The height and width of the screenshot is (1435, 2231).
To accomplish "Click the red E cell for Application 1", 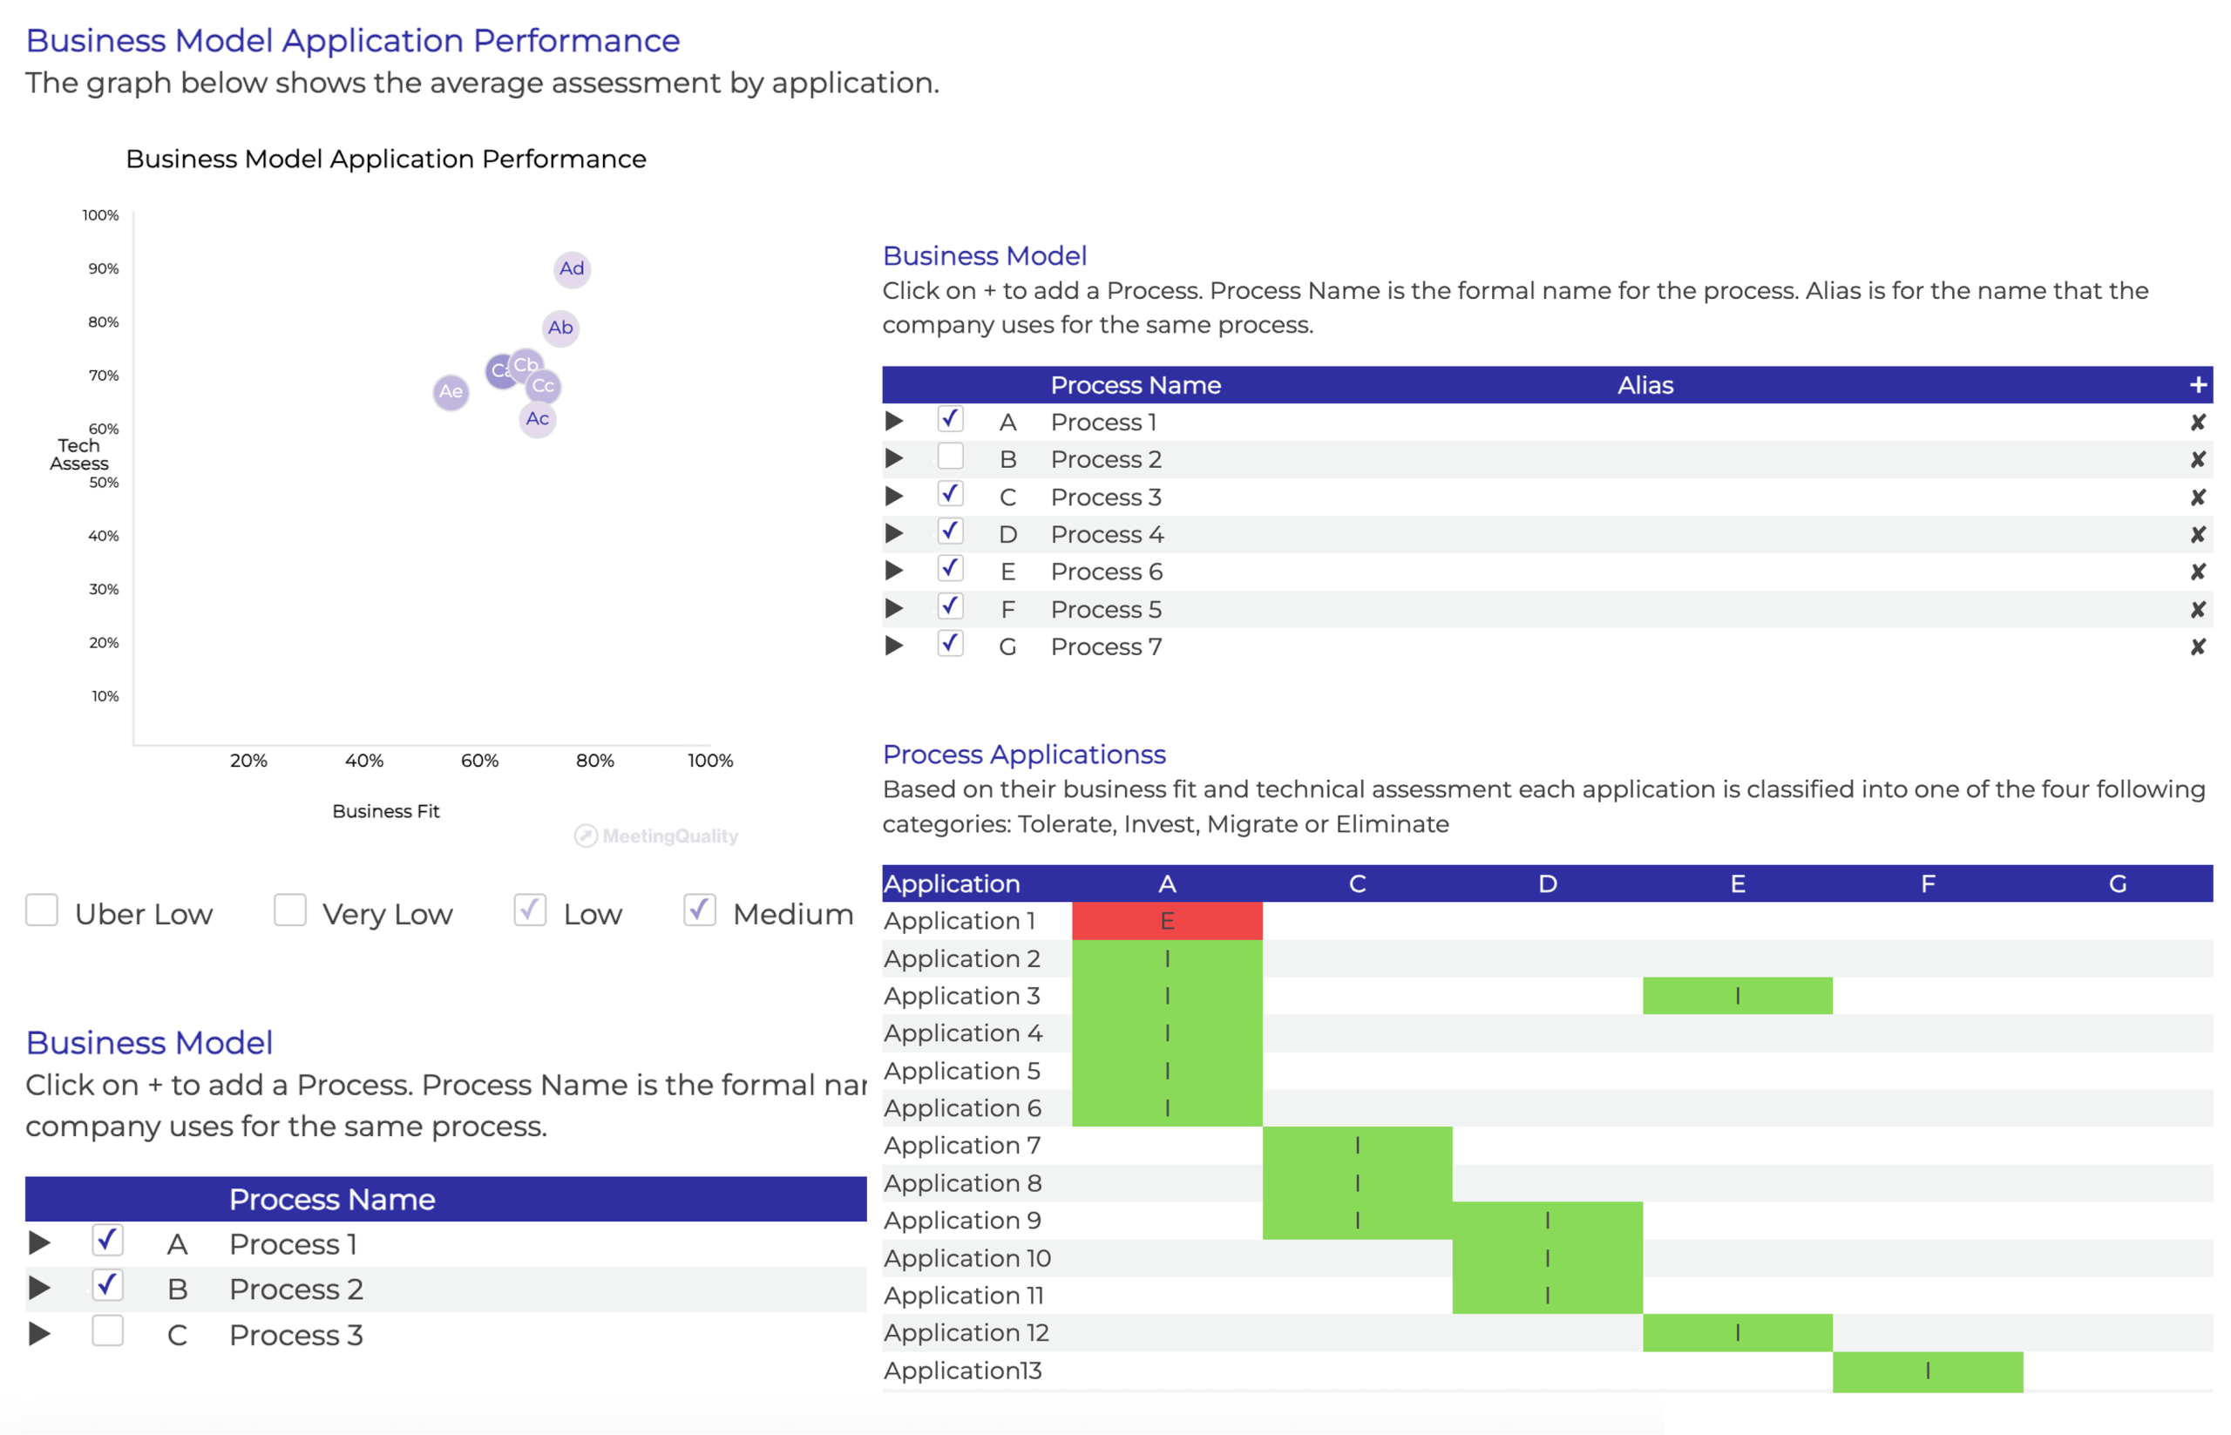I will [1167, 921].
